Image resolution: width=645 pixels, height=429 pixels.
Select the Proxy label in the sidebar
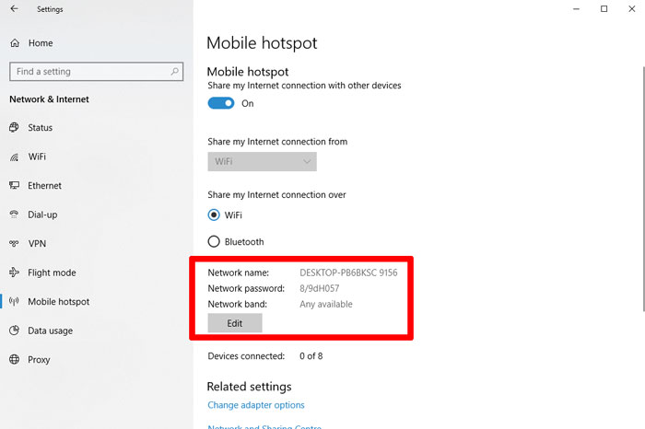39,360
